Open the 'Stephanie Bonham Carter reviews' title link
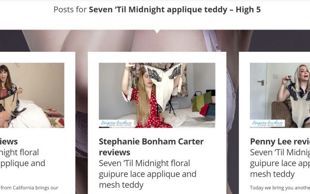 pyautogui.click(x=151, y=147)
